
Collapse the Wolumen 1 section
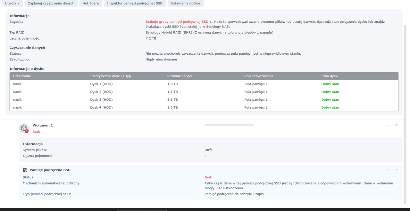pos(397,125)
